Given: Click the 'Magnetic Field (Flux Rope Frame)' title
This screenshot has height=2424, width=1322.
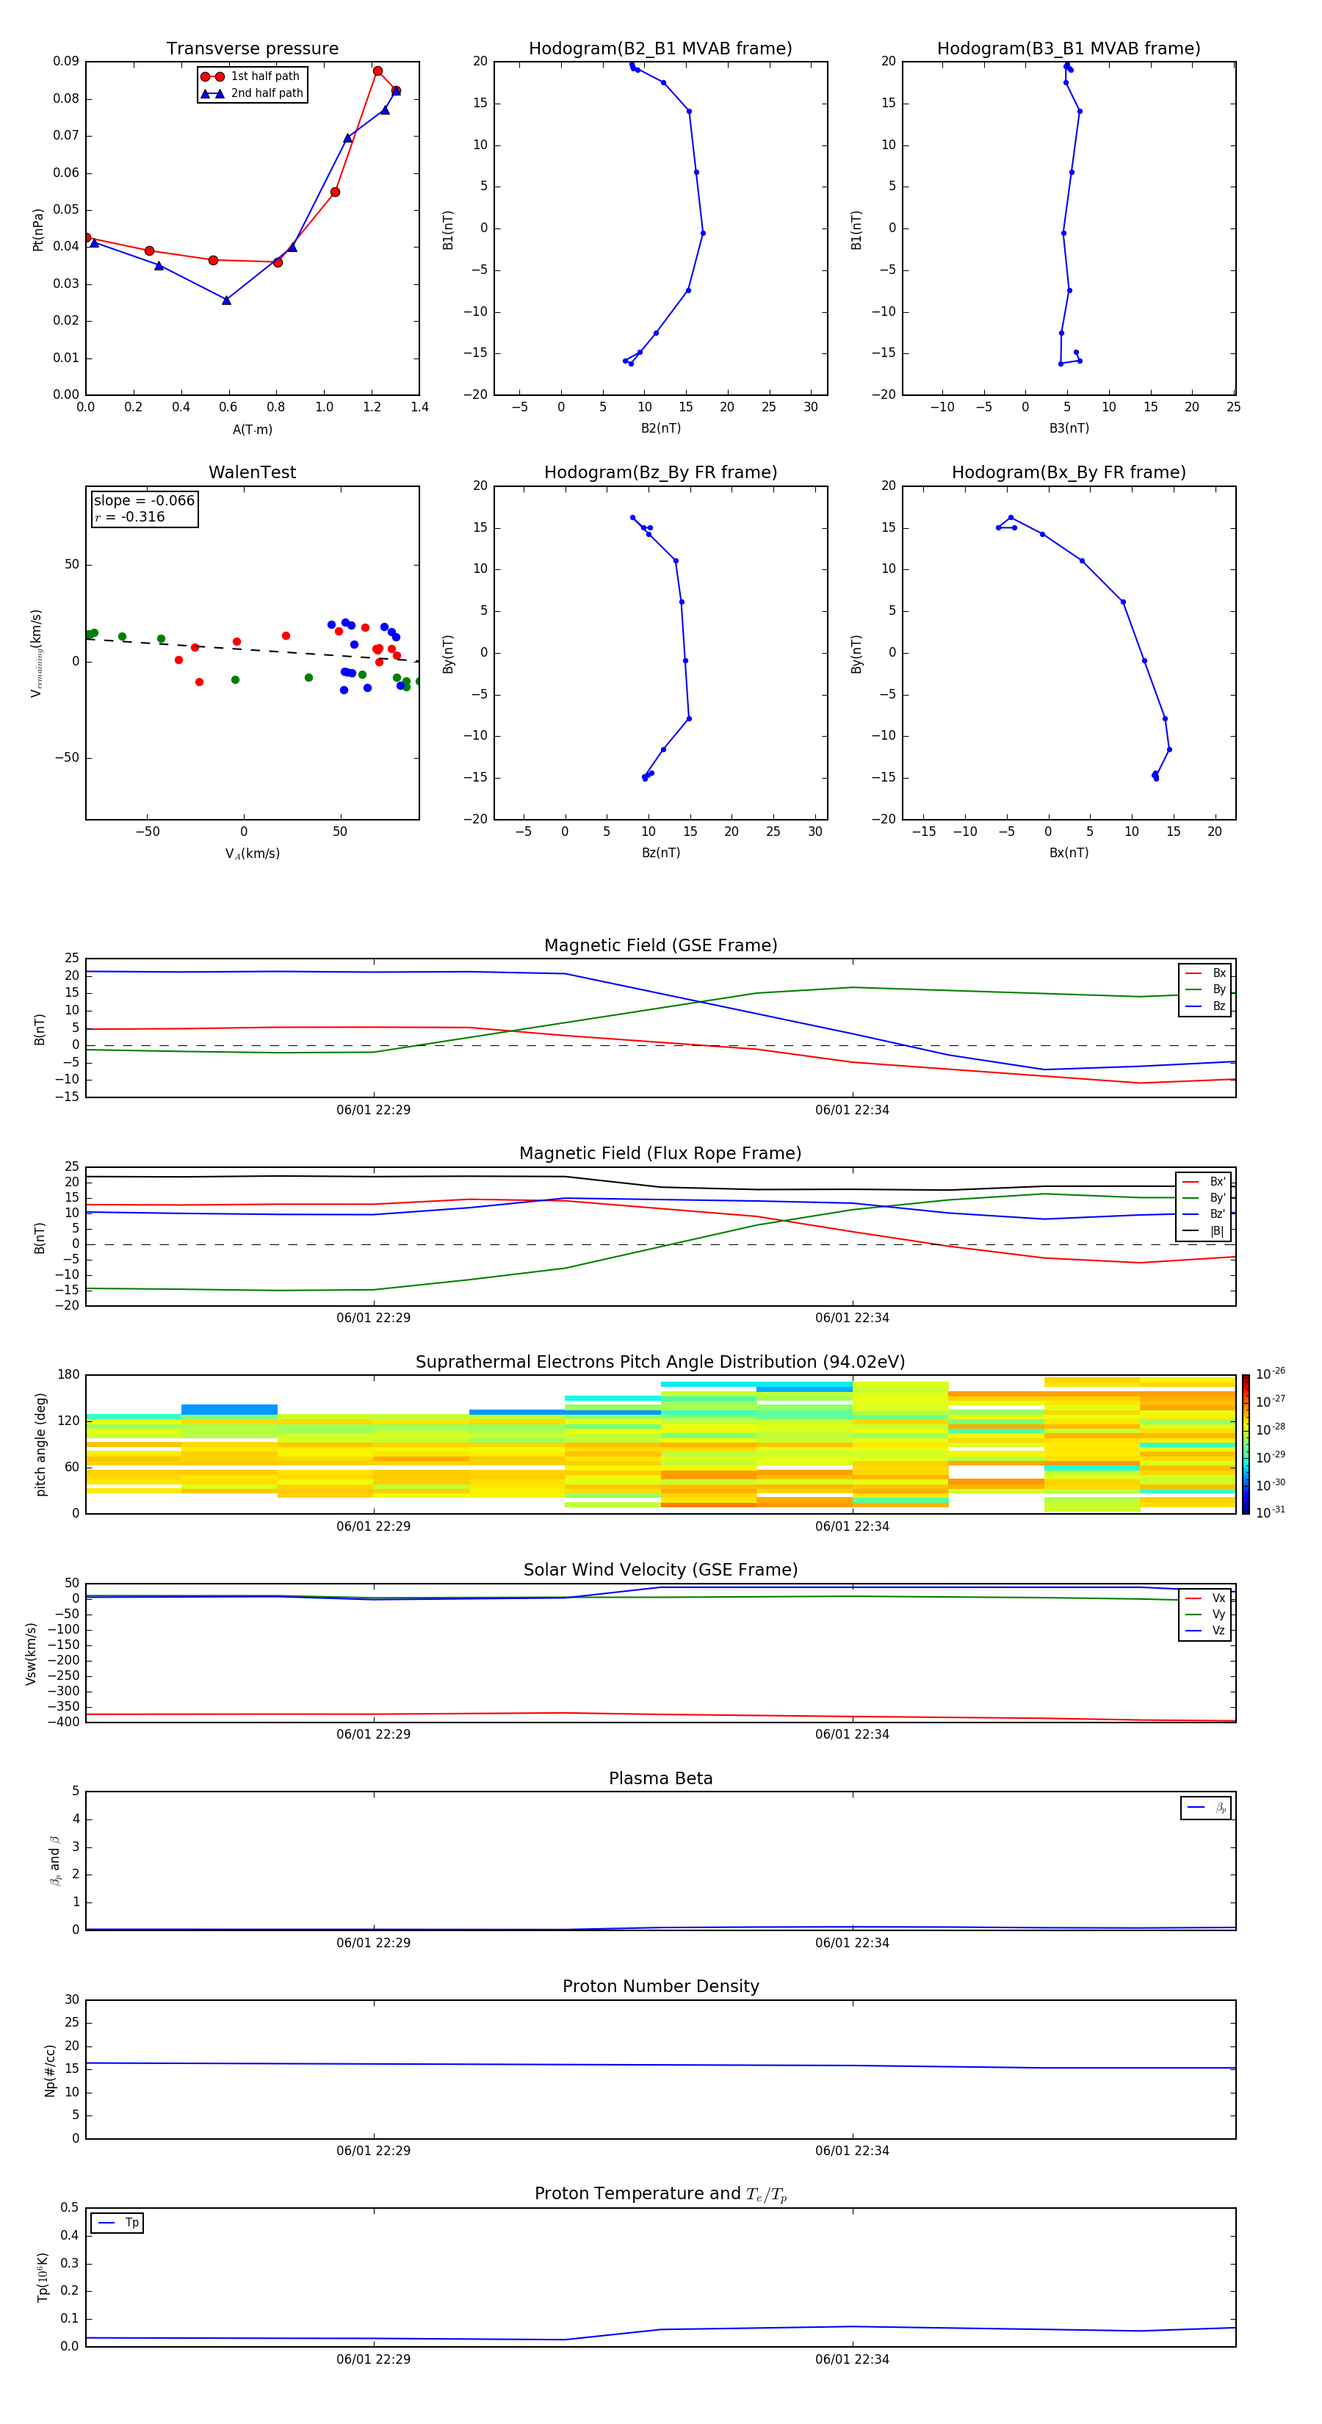Looking at the screenshot, I should click(x=660, y=1153).
